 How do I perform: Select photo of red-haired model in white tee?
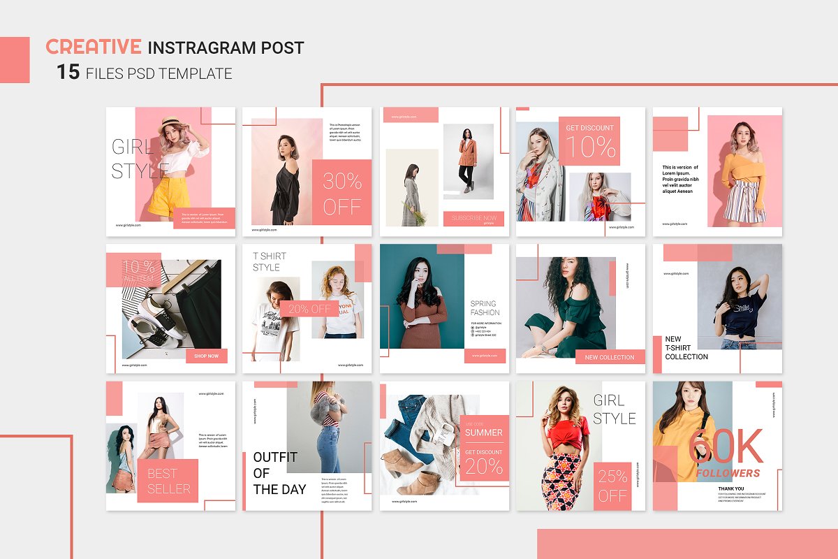[x=337, y=300]
